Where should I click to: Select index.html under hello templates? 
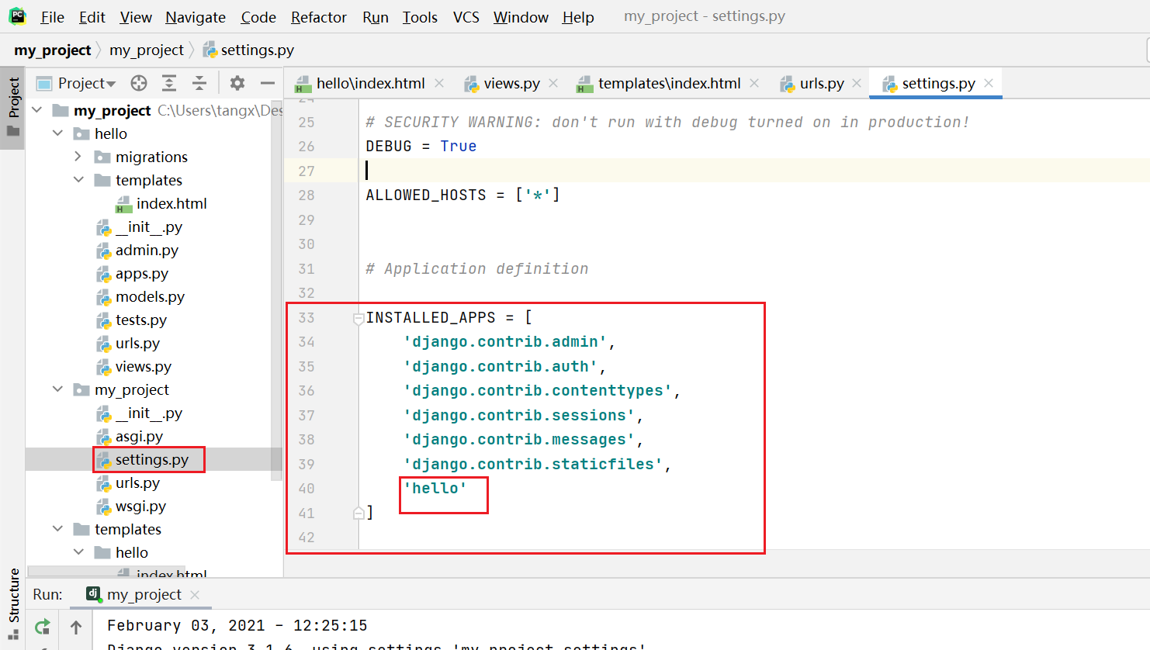pos(161,203)
